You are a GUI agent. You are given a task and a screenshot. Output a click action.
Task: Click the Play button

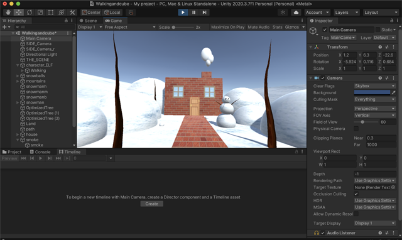(183, 13)
